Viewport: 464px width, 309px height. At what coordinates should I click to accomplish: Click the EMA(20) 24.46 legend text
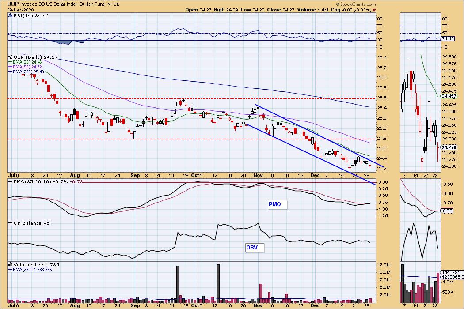[x=27, y=62]
